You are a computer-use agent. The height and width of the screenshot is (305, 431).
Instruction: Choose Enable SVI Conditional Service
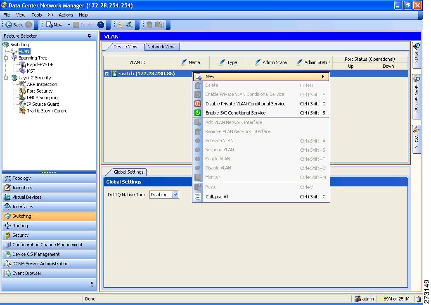261,113
